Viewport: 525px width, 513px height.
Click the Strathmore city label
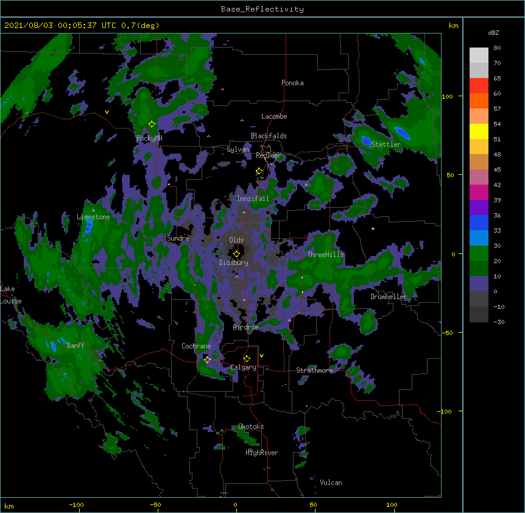[x=314, y=370]
